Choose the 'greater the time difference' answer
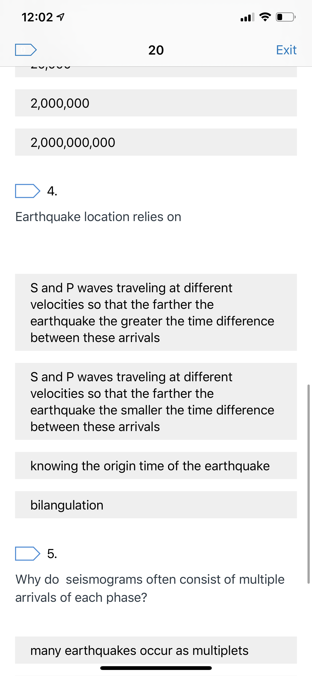 [x=156, y=312]
